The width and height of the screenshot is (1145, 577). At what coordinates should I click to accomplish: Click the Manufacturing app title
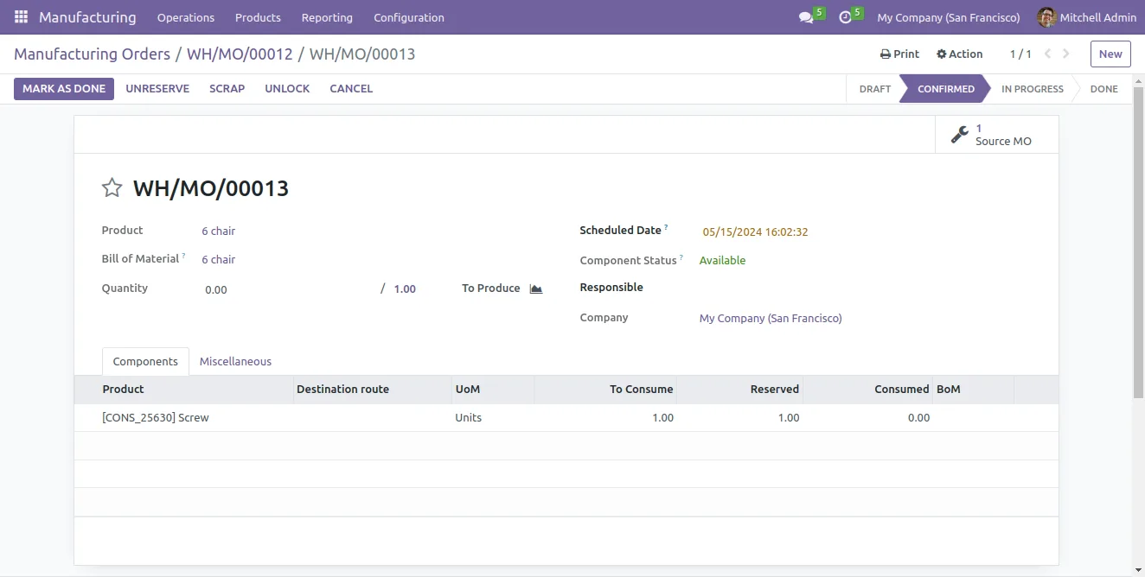tap(87, 17)
